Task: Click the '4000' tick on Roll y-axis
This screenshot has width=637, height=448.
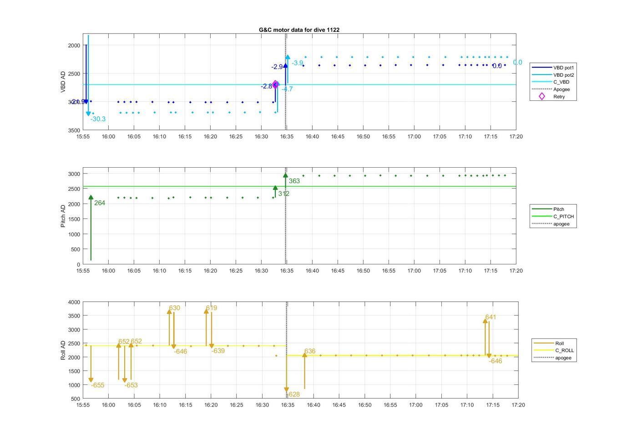Action: (x=74, y=302)
